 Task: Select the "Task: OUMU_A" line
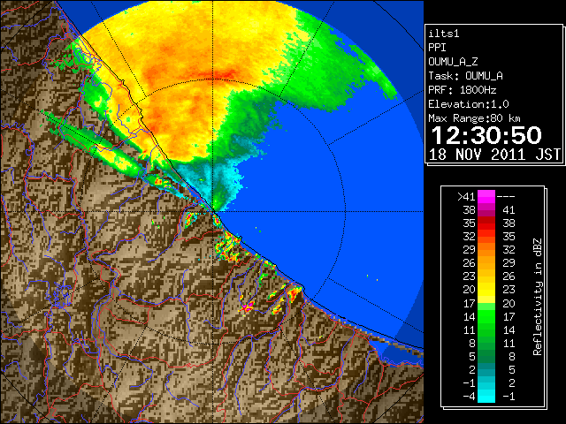[x=466, y=76]
